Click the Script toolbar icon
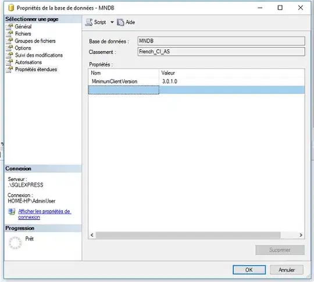 (x=89, y=22)
